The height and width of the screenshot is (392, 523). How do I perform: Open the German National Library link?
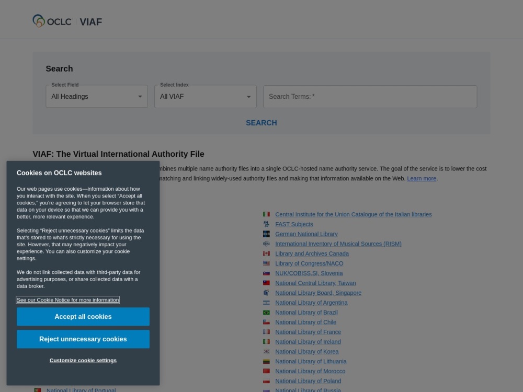306,234
